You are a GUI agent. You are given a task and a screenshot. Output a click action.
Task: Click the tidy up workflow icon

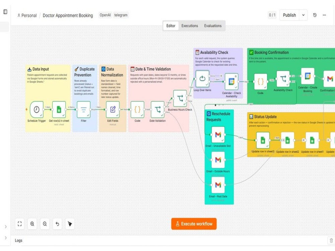pos(70,224)
